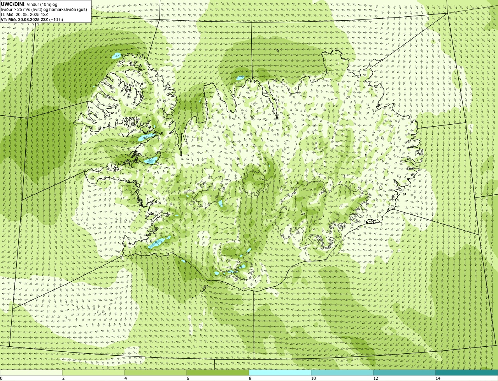Click the '6' tick label on the color scale

[188, 378]
